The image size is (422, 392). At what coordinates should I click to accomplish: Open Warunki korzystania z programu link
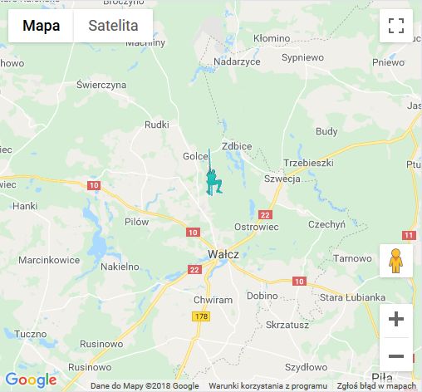(x=268, y=386)
